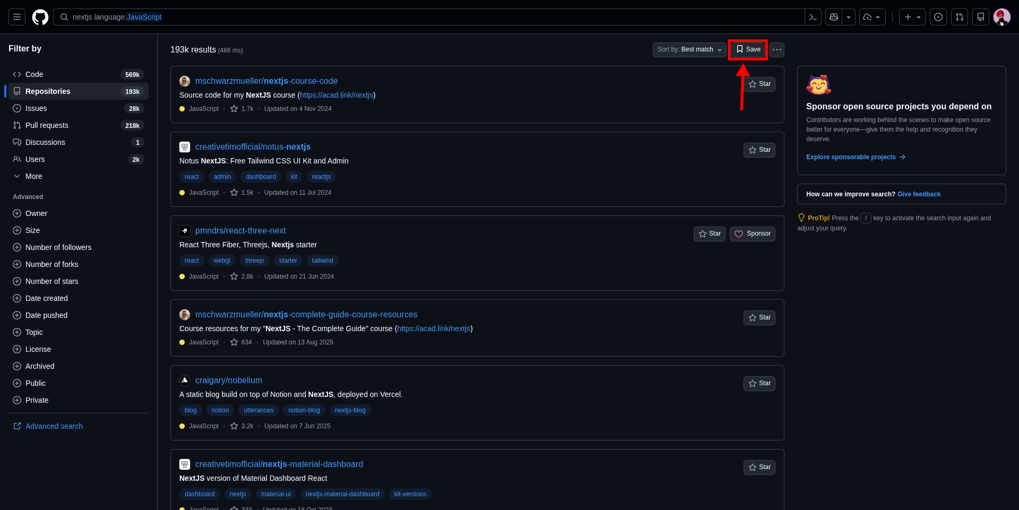Select the notion-blog topic tag
Image resolution: width=1019 pixels, height=510 pixels.
coord(304,410)
